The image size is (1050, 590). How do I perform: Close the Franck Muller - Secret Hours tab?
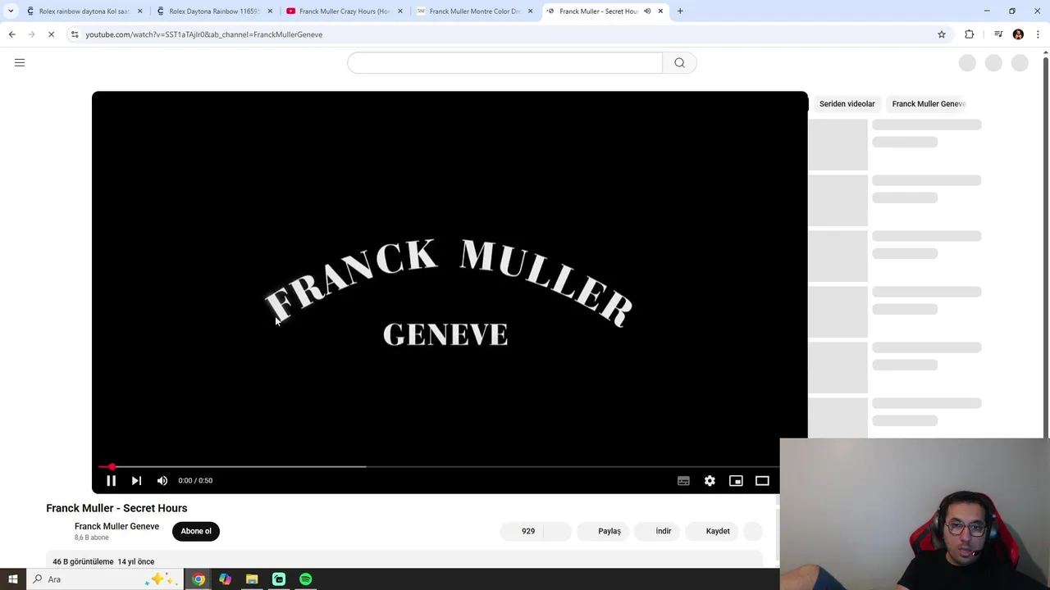pos(660,11)
